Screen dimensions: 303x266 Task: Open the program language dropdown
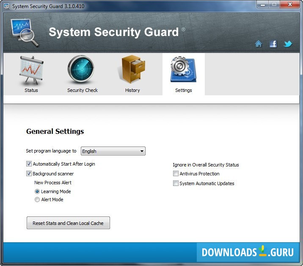(x=113, y=151)
